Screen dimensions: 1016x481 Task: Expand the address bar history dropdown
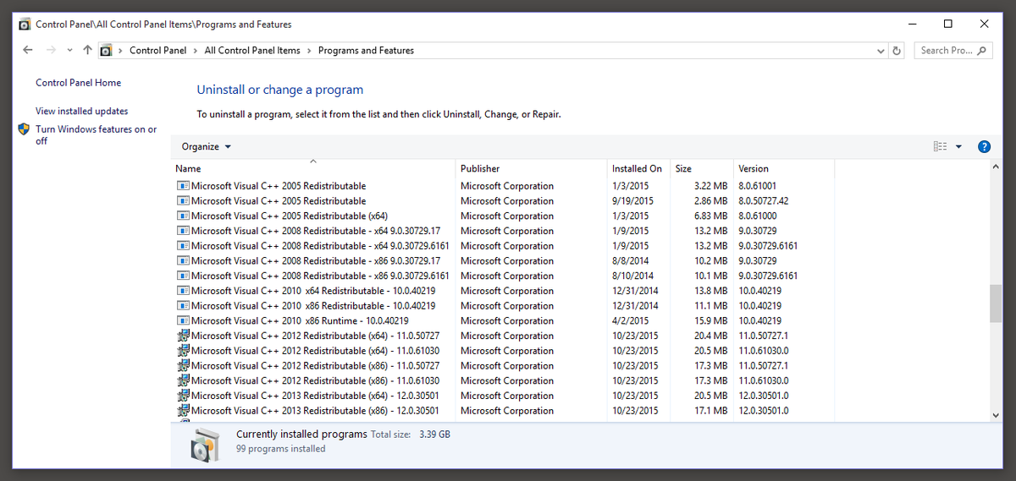[881, 51]
